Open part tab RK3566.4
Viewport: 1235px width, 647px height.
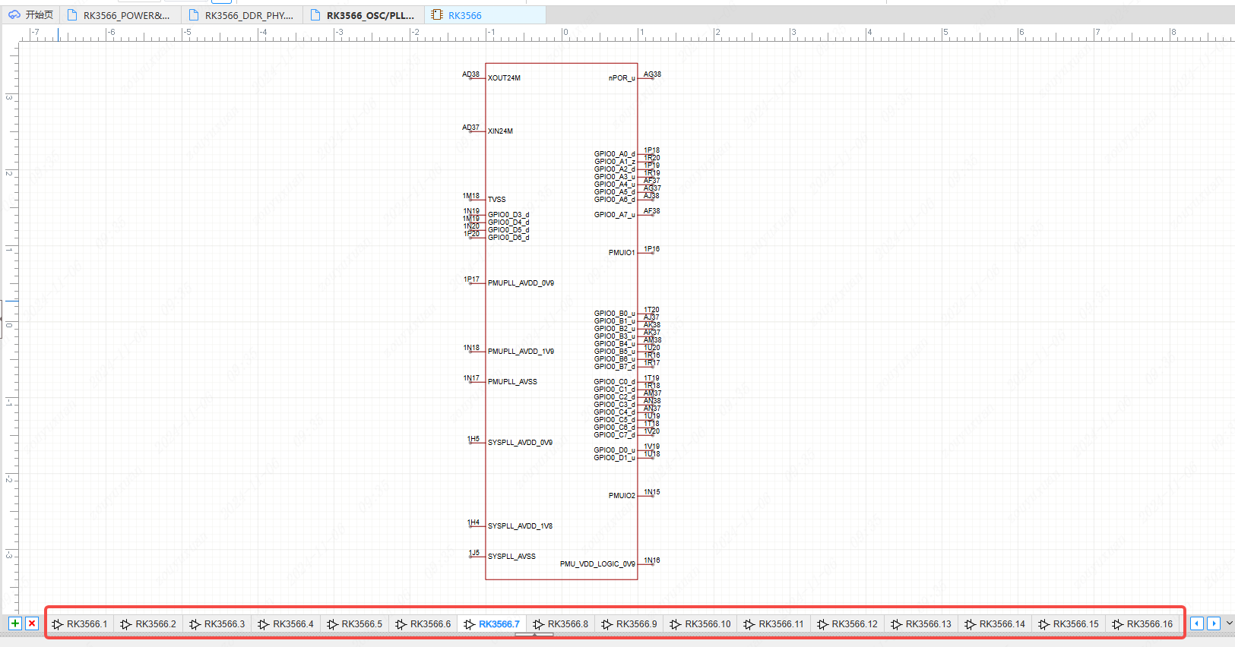[x=286, y=624]
